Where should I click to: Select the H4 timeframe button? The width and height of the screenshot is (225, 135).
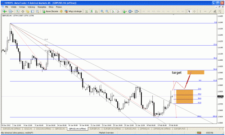pyautogui.click(x=168, y=11)
